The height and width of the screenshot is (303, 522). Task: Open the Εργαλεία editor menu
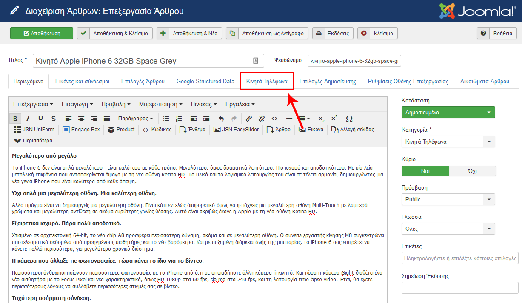click(240, 104)
